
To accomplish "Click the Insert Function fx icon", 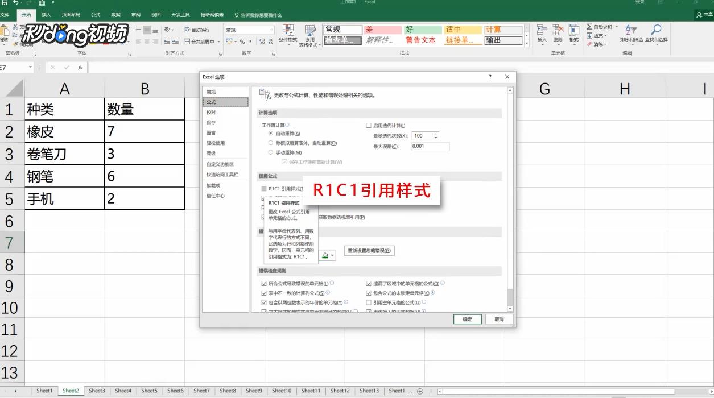I will [x=80, y=67].
